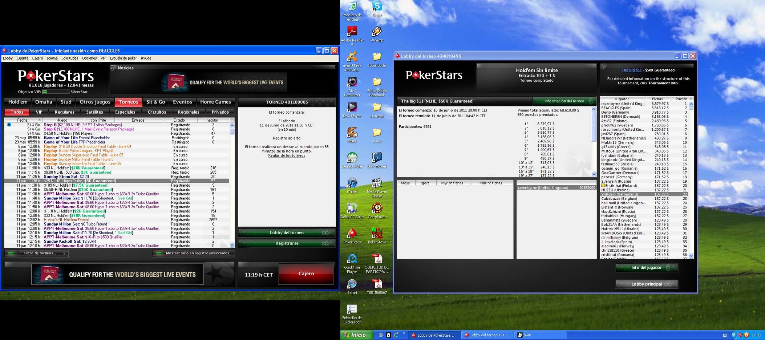
Task: Select the Satélites sub-tab
Action: click(94, 112)
